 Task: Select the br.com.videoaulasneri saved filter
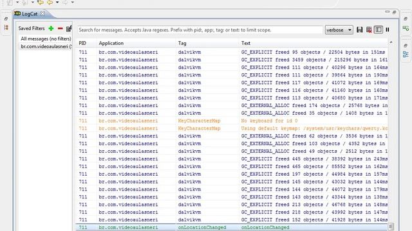[x=46, y=46]
